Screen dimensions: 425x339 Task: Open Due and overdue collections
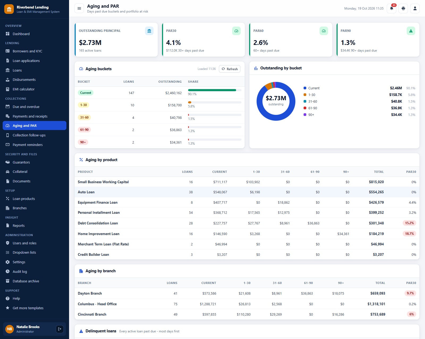point(35,107)
